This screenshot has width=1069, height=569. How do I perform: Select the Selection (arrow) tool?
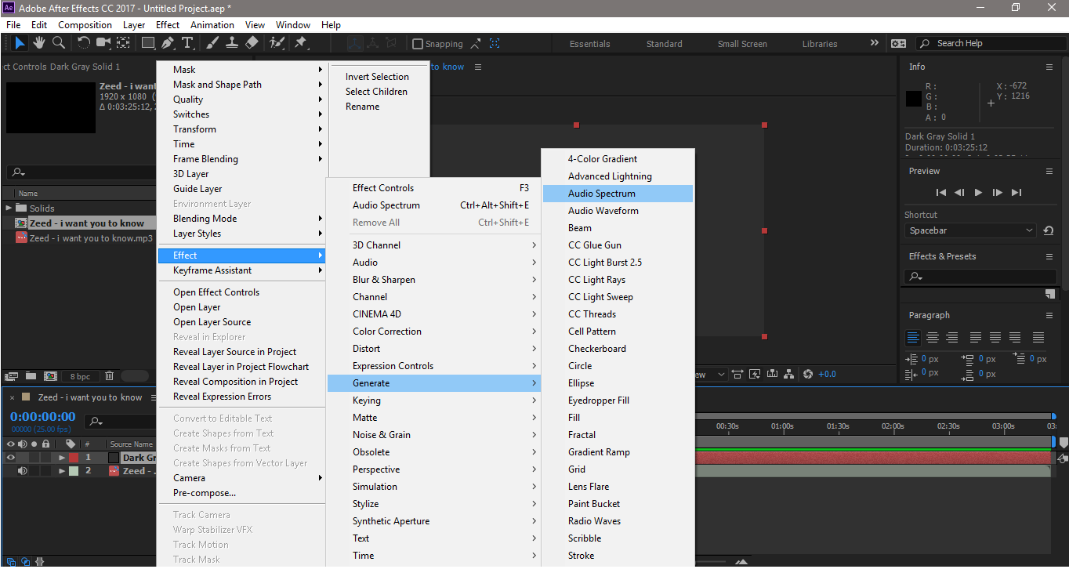(x=20, y=42)
